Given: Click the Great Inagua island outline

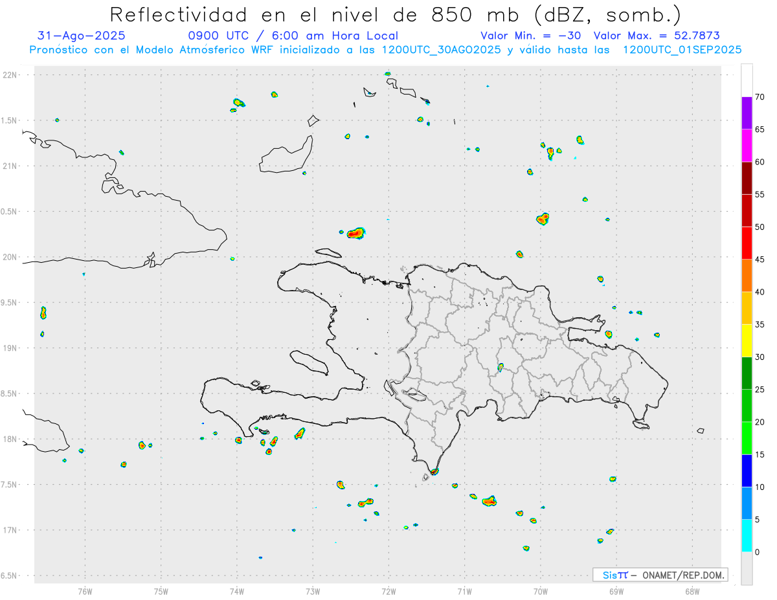Looking at the screenshot, I should (286, 154).
